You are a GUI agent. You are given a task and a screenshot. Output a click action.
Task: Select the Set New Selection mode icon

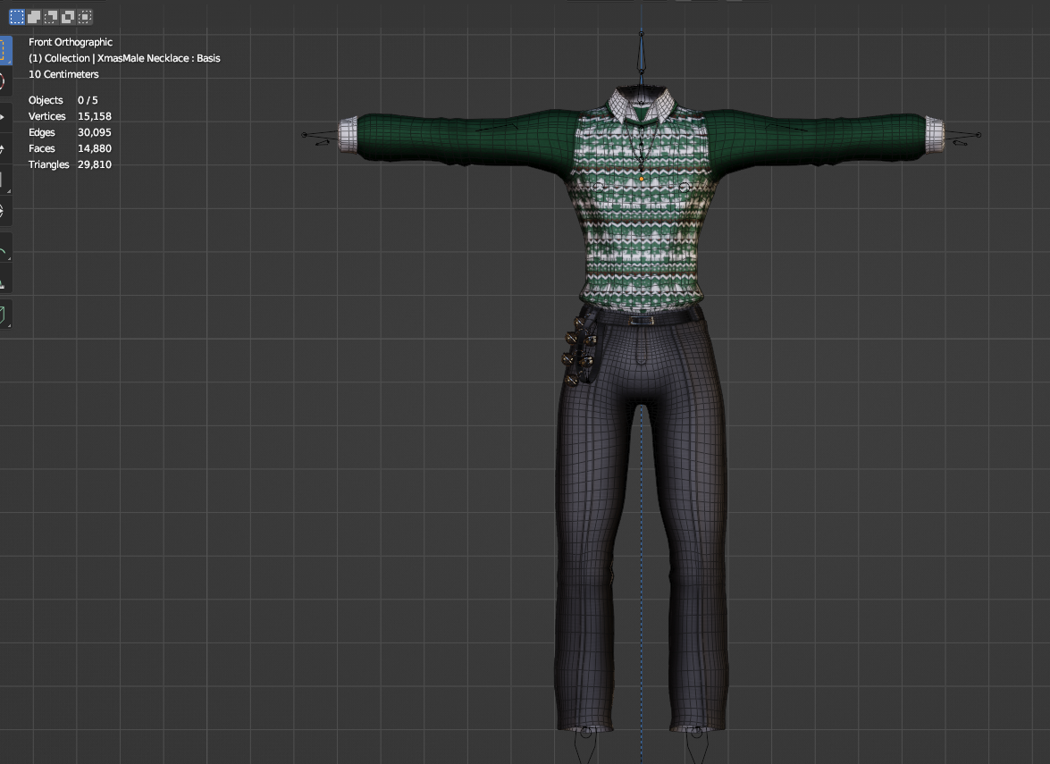[x=17, y=17]
